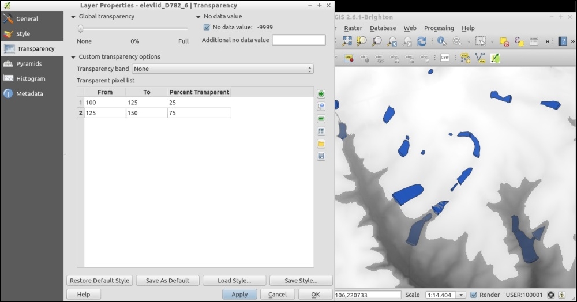Add a row to the transparent pixel list
Image resolution: width=577 pixels, height=302 pixels.
click(321, 94)
